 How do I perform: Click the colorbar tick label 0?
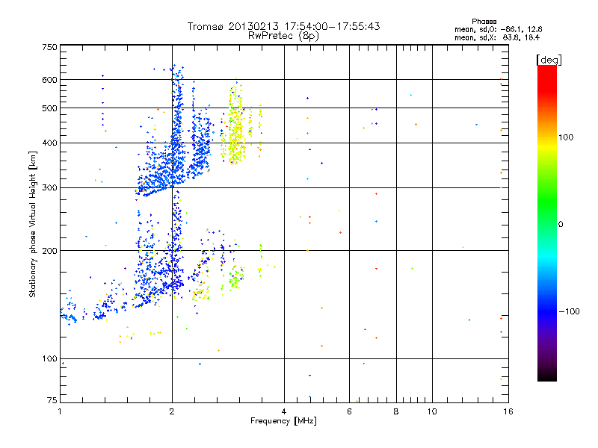point(560,225)
